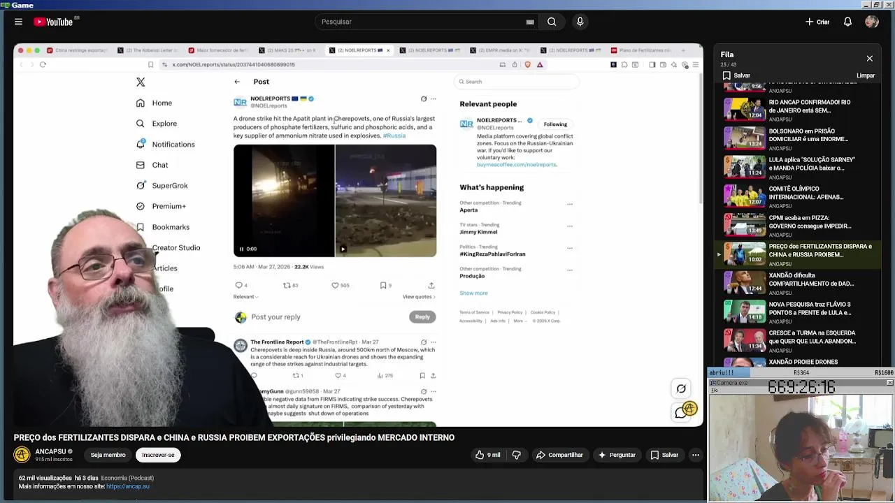Image resolution: width=895 pixels, height=503 pixels.
Task: Click the 25 / 43 queue counter
Action: (x=728, y=65)
